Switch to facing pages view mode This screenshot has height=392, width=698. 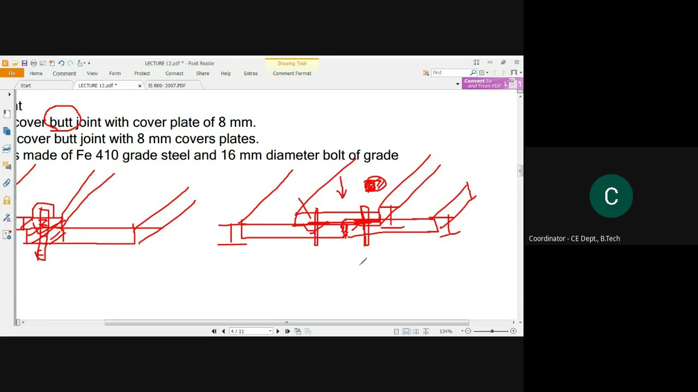click(x=416, y=331)
